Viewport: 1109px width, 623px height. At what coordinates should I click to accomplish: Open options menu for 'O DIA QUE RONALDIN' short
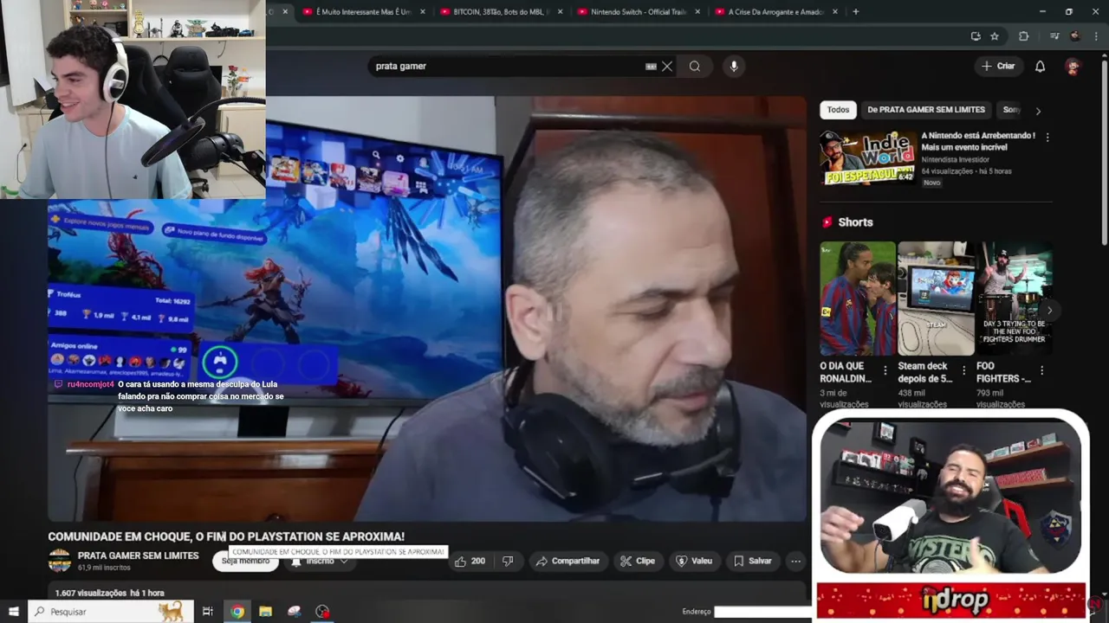pos(885,370)
